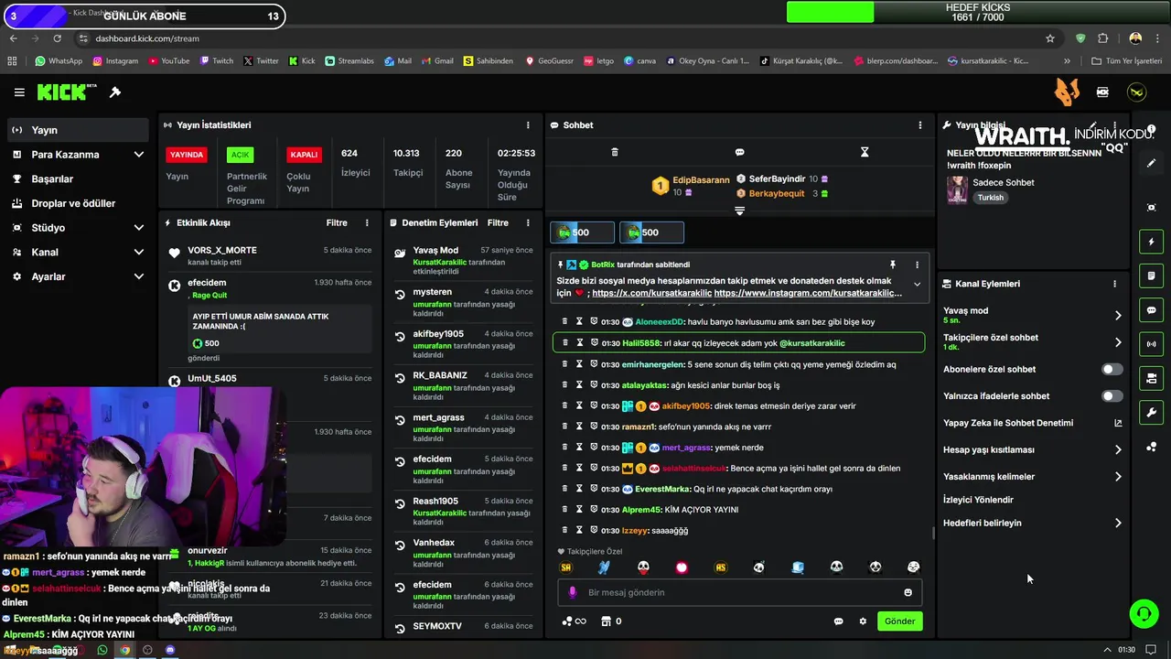
Task: Open Filtre in Etkinlik Akışı
Action: pyautogui.click(x=337, y=222)
